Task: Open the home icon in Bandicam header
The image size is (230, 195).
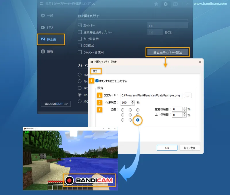Action: tap(156, 4)
